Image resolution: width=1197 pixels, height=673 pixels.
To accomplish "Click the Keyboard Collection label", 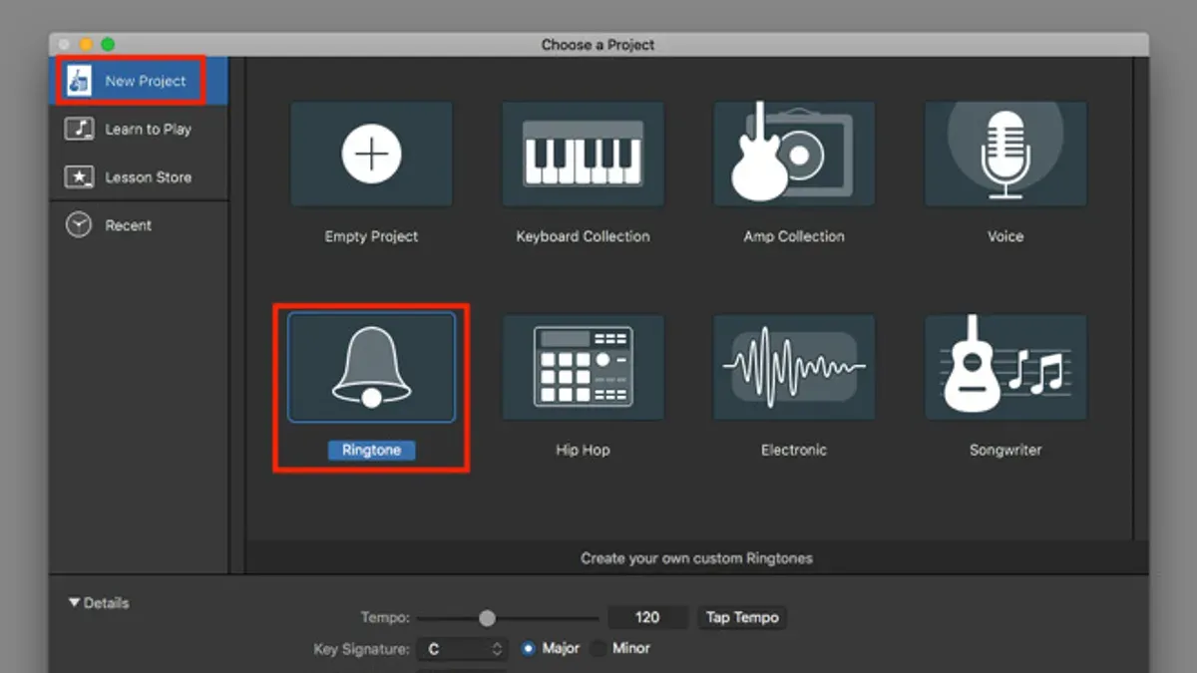I will tap(583, 236).
